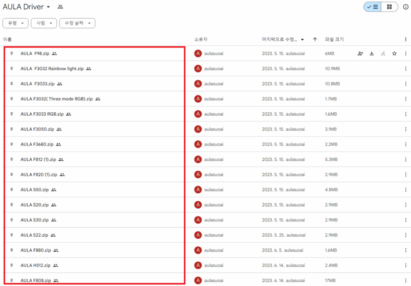Viewport: 411px width, 286px height.
Task: Click the shared people icon beside AULA Driver
Action: pos(60,7)
